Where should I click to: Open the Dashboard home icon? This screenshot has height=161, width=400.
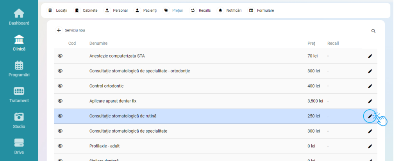[19, 14]
